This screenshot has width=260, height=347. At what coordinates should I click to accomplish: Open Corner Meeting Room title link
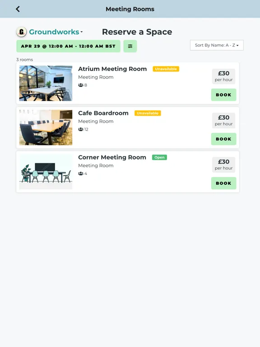pyautogui.click(x=112, y=157)
